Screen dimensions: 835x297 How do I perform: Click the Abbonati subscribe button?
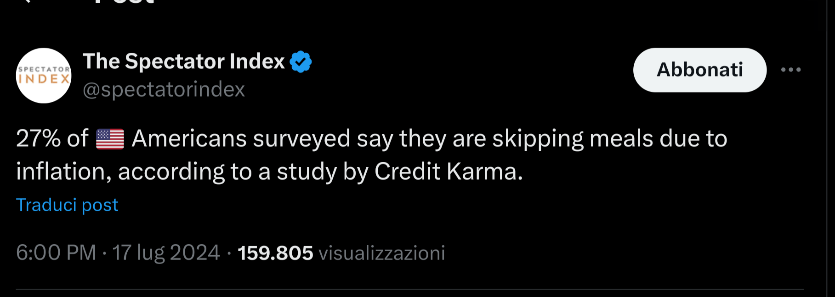tap(699, 70)
